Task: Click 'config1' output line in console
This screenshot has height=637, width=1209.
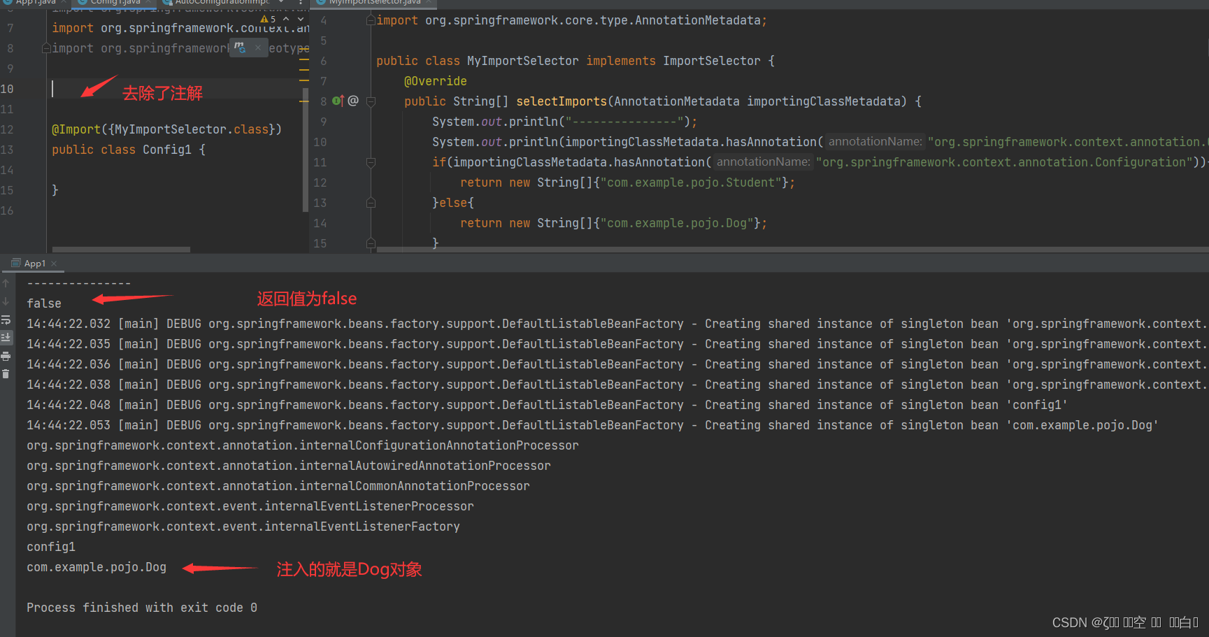Action: 51,547
